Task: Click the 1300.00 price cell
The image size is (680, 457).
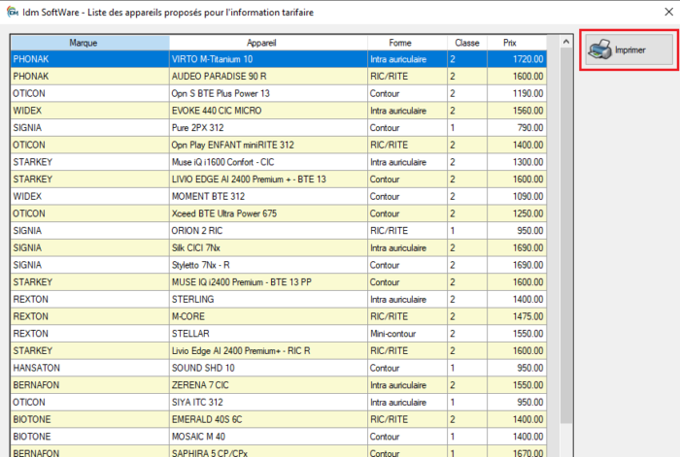Action: click(517, 162)
